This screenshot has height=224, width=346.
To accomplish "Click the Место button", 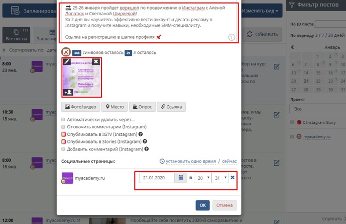I will pyautogui.click(x=114, y=107).
